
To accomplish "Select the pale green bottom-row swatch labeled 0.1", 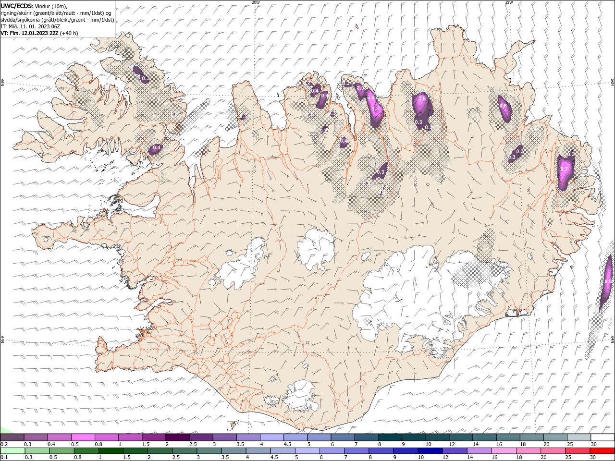I will (x=12, y=451).
